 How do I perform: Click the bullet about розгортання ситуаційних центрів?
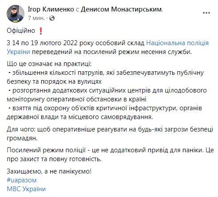(x=107, y=95)
